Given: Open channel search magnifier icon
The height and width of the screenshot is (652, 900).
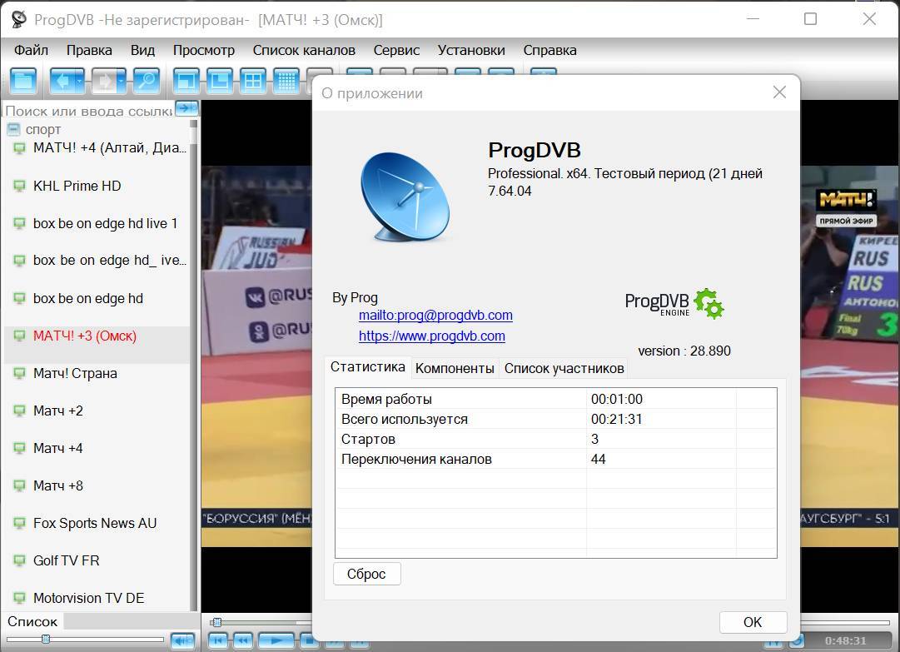Looking at the screenshot, I should coord(147,81).
